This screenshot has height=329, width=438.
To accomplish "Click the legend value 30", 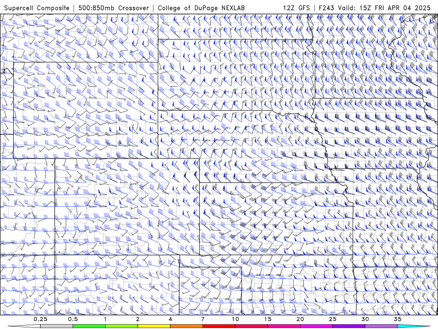I will point(365,319).
